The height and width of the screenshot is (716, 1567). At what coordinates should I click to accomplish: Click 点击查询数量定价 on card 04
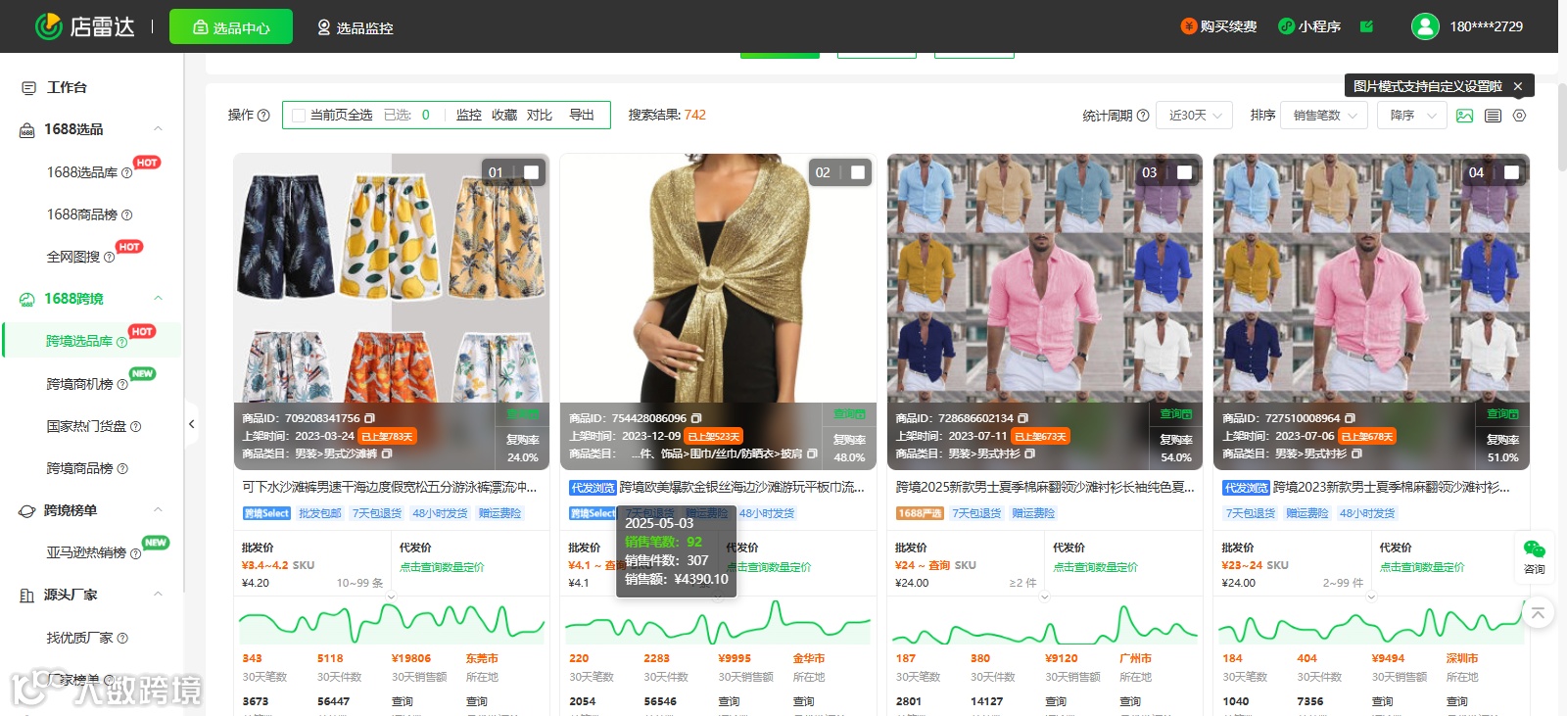[1422, 567]
